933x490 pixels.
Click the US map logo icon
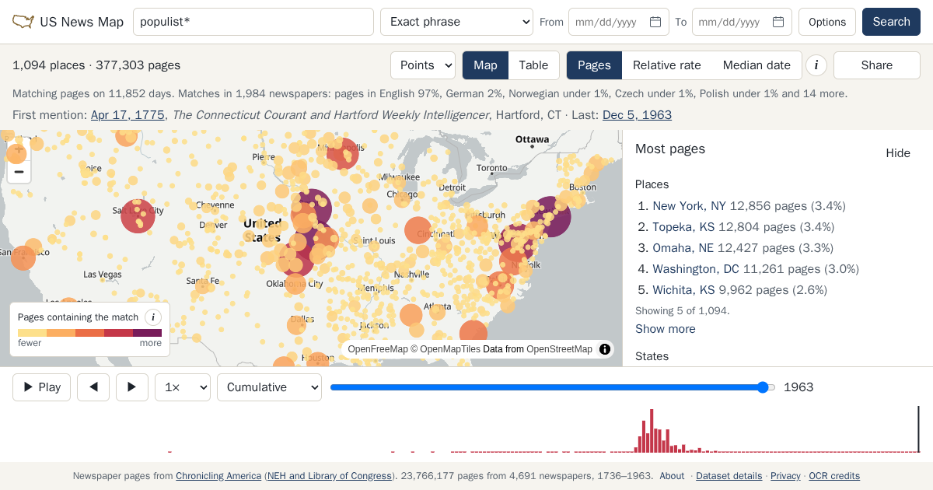pyautogui.click(x=23, y=22)
